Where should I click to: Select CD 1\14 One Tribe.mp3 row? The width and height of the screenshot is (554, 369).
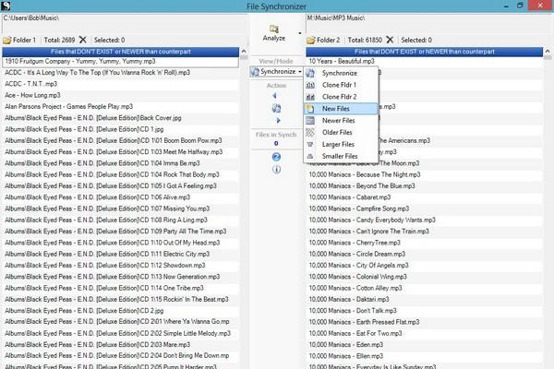tap(120, 288)
